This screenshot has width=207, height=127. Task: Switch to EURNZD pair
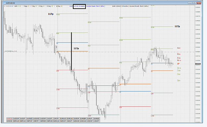97,118
